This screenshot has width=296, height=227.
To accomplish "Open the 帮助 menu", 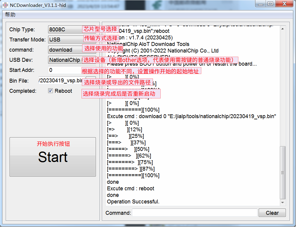I will click(x=10, y=15).
